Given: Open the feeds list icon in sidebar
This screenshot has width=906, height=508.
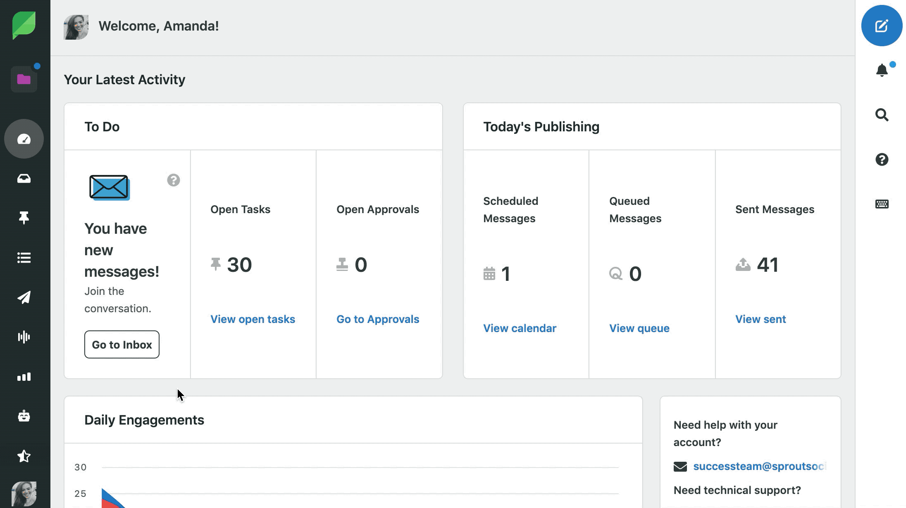Looking at the screenshot, I should point(24,258).
